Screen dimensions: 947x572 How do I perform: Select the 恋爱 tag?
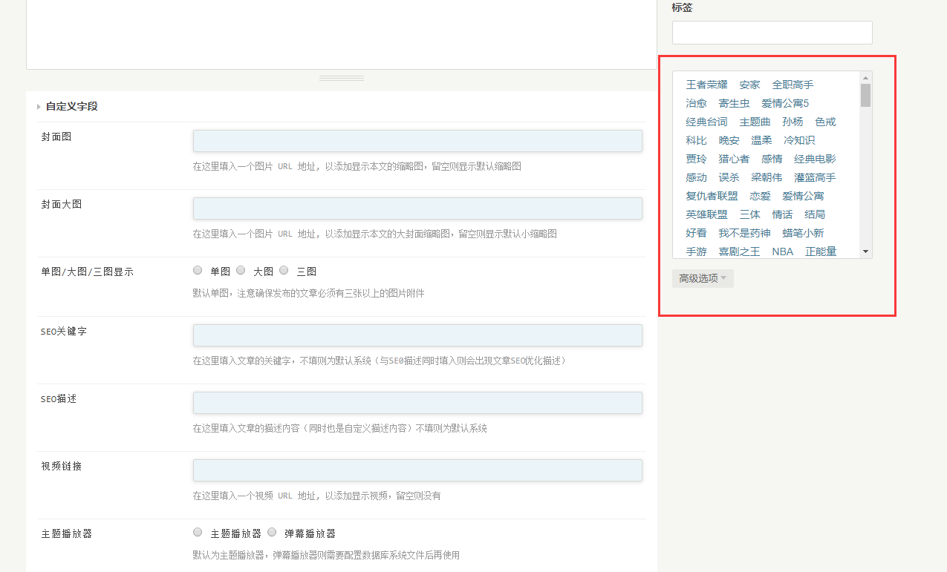pyautogui.click(x=760, y=196)
